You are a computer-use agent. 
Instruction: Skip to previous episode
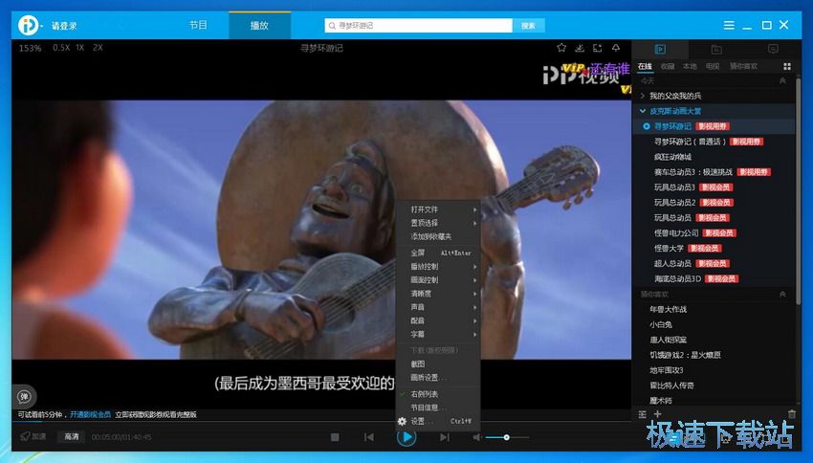(x=368, y=437)
